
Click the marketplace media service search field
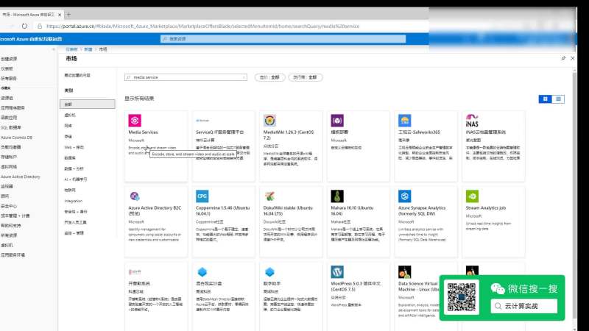click(x=186, y=77)
